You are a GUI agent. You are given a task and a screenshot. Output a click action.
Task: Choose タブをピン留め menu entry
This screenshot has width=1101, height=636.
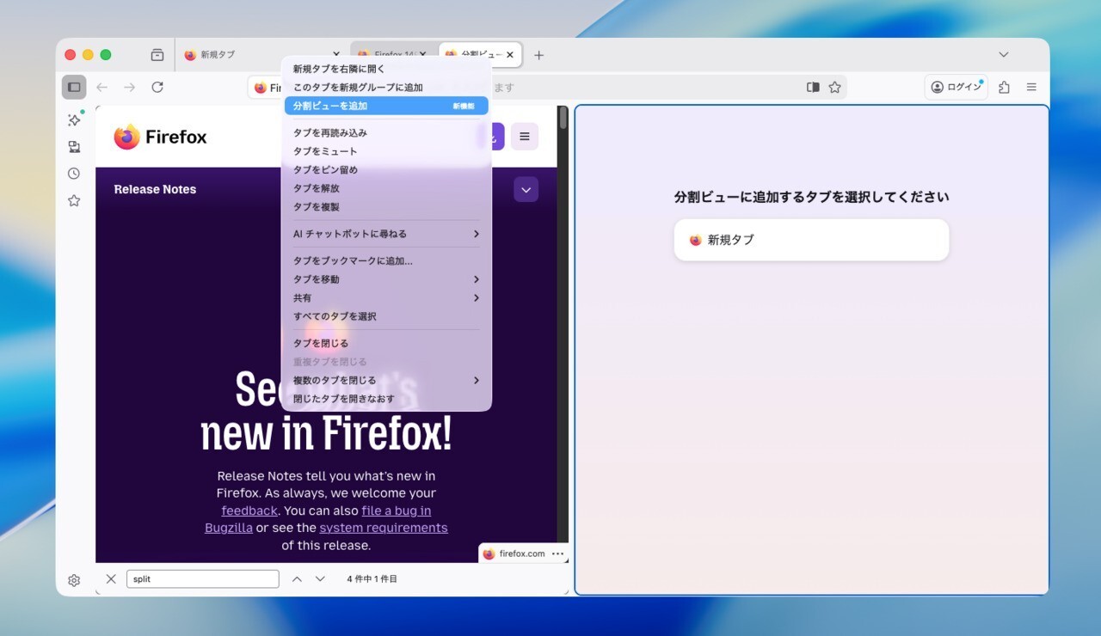click(386, 170)
